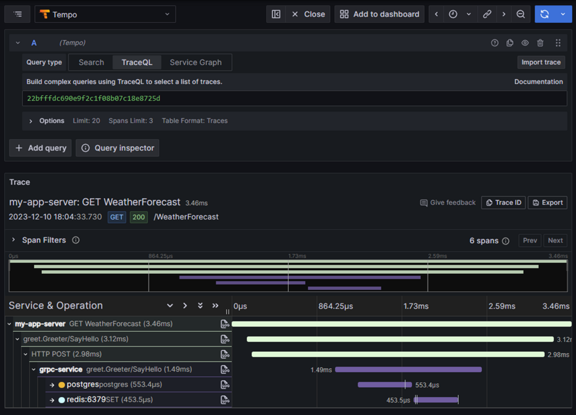576x415 pixels.
Task: Open the Query inspector
Action: pyautogui.click(x=118, y=148)
